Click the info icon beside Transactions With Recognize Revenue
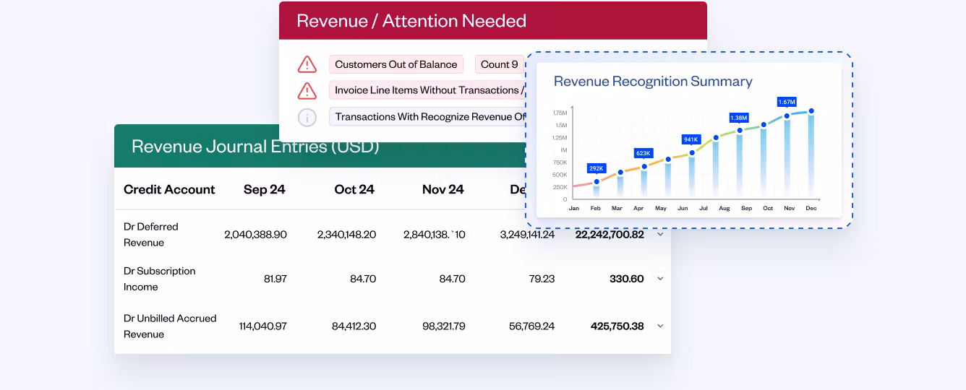966x390 pixels. [x=307, y=117]
